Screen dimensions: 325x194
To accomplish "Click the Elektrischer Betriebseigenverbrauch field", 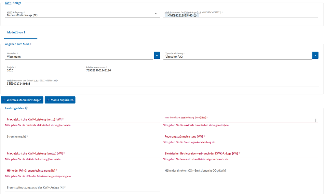I will (x=240, y=153).
